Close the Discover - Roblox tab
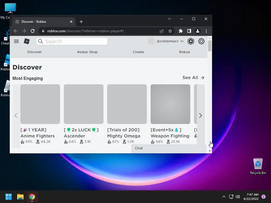Screen dimensions: 271x203 [71, 22]
